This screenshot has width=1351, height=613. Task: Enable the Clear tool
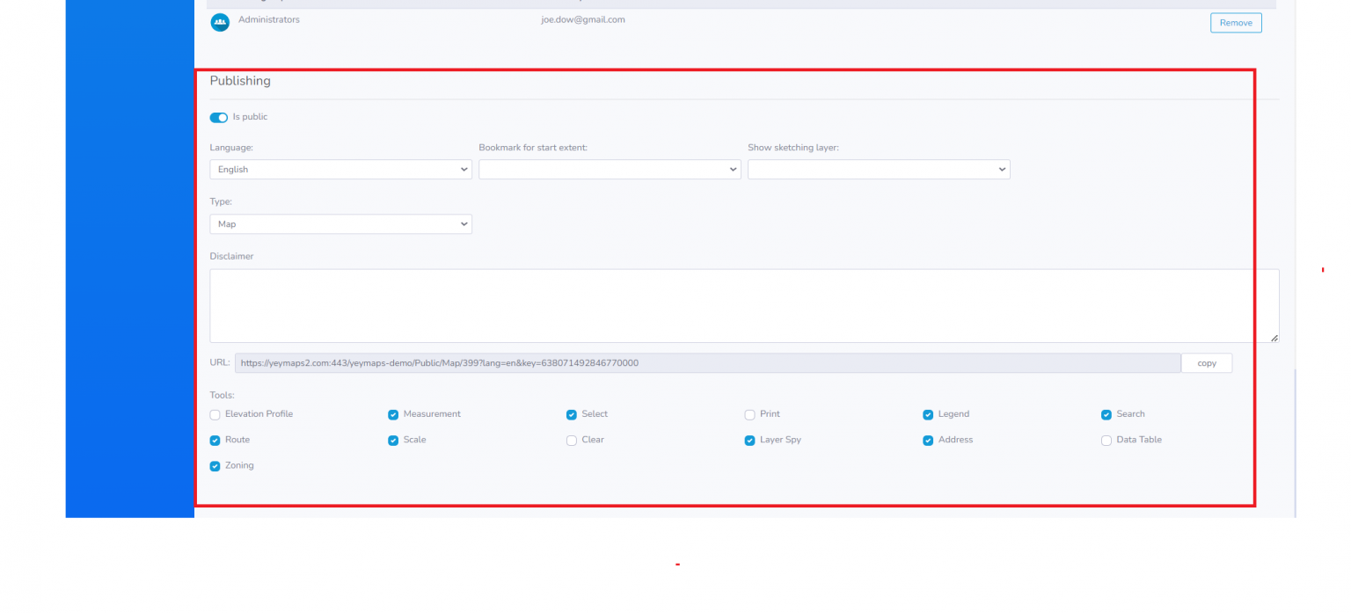tap(572, 440)
